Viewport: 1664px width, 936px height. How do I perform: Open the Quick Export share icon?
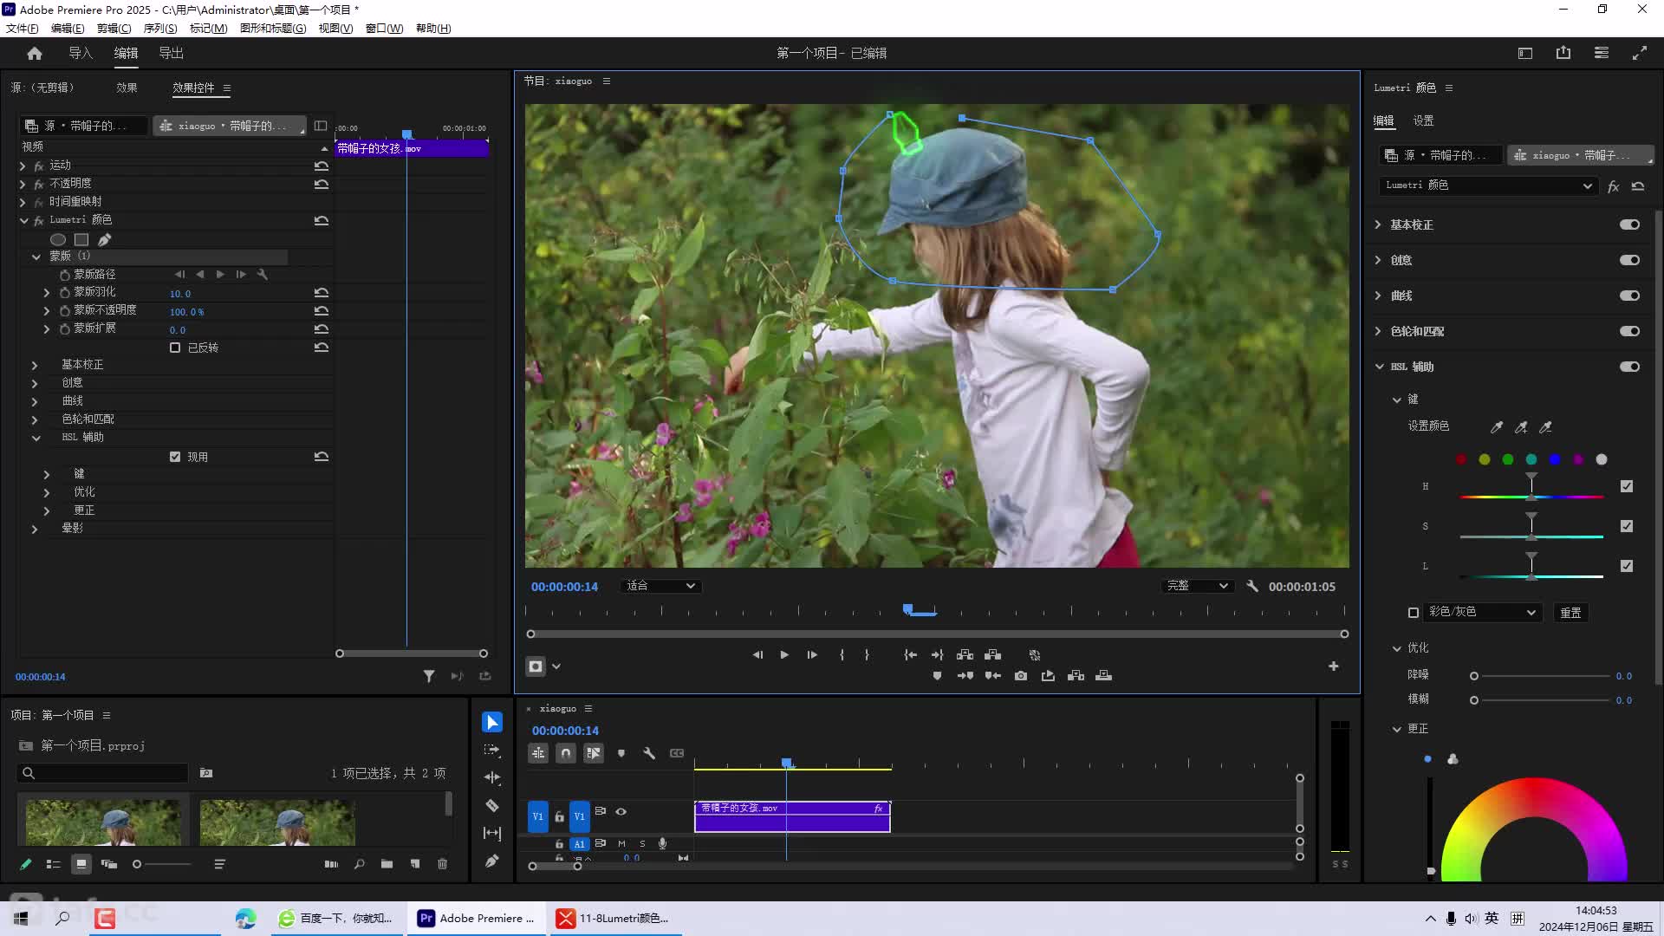(x=1563, y=53)
